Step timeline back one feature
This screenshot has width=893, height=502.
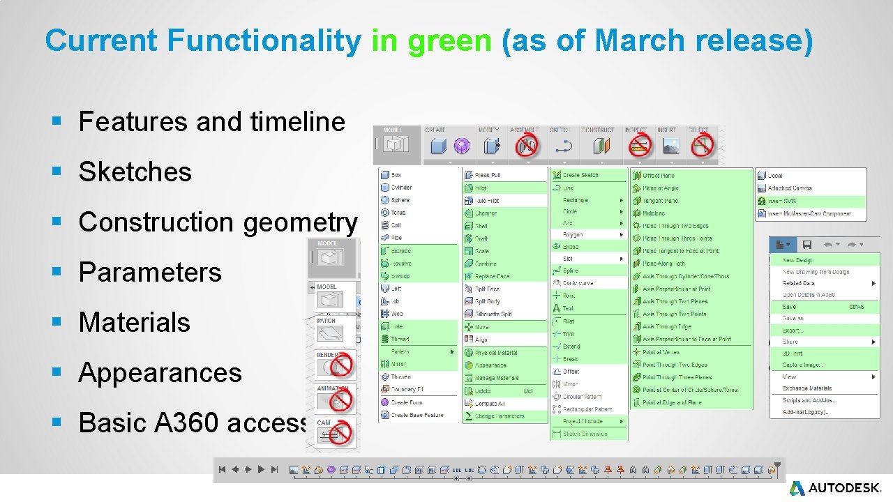(236, 470)
